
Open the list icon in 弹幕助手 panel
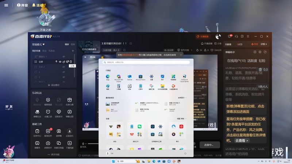click(255, 52)
